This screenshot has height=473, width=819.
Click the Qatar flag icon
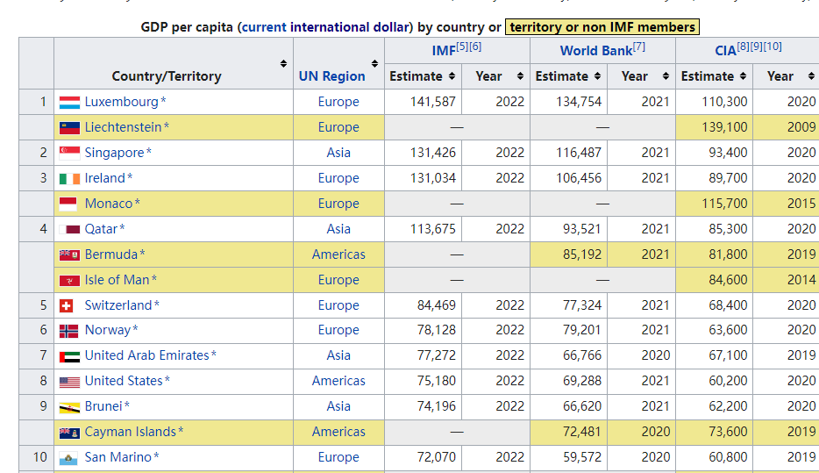coord(69,229)
